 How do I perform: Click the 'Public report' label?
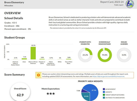point(119,5)
